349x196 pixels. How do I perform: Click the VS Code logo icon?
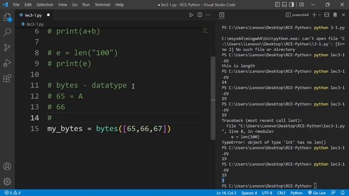click(x=5, y=4)
